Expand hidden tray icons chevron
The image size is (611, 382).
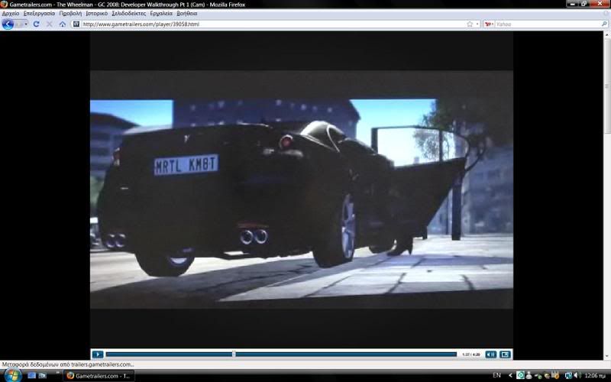pyautogui.click(x=510, y=375)
